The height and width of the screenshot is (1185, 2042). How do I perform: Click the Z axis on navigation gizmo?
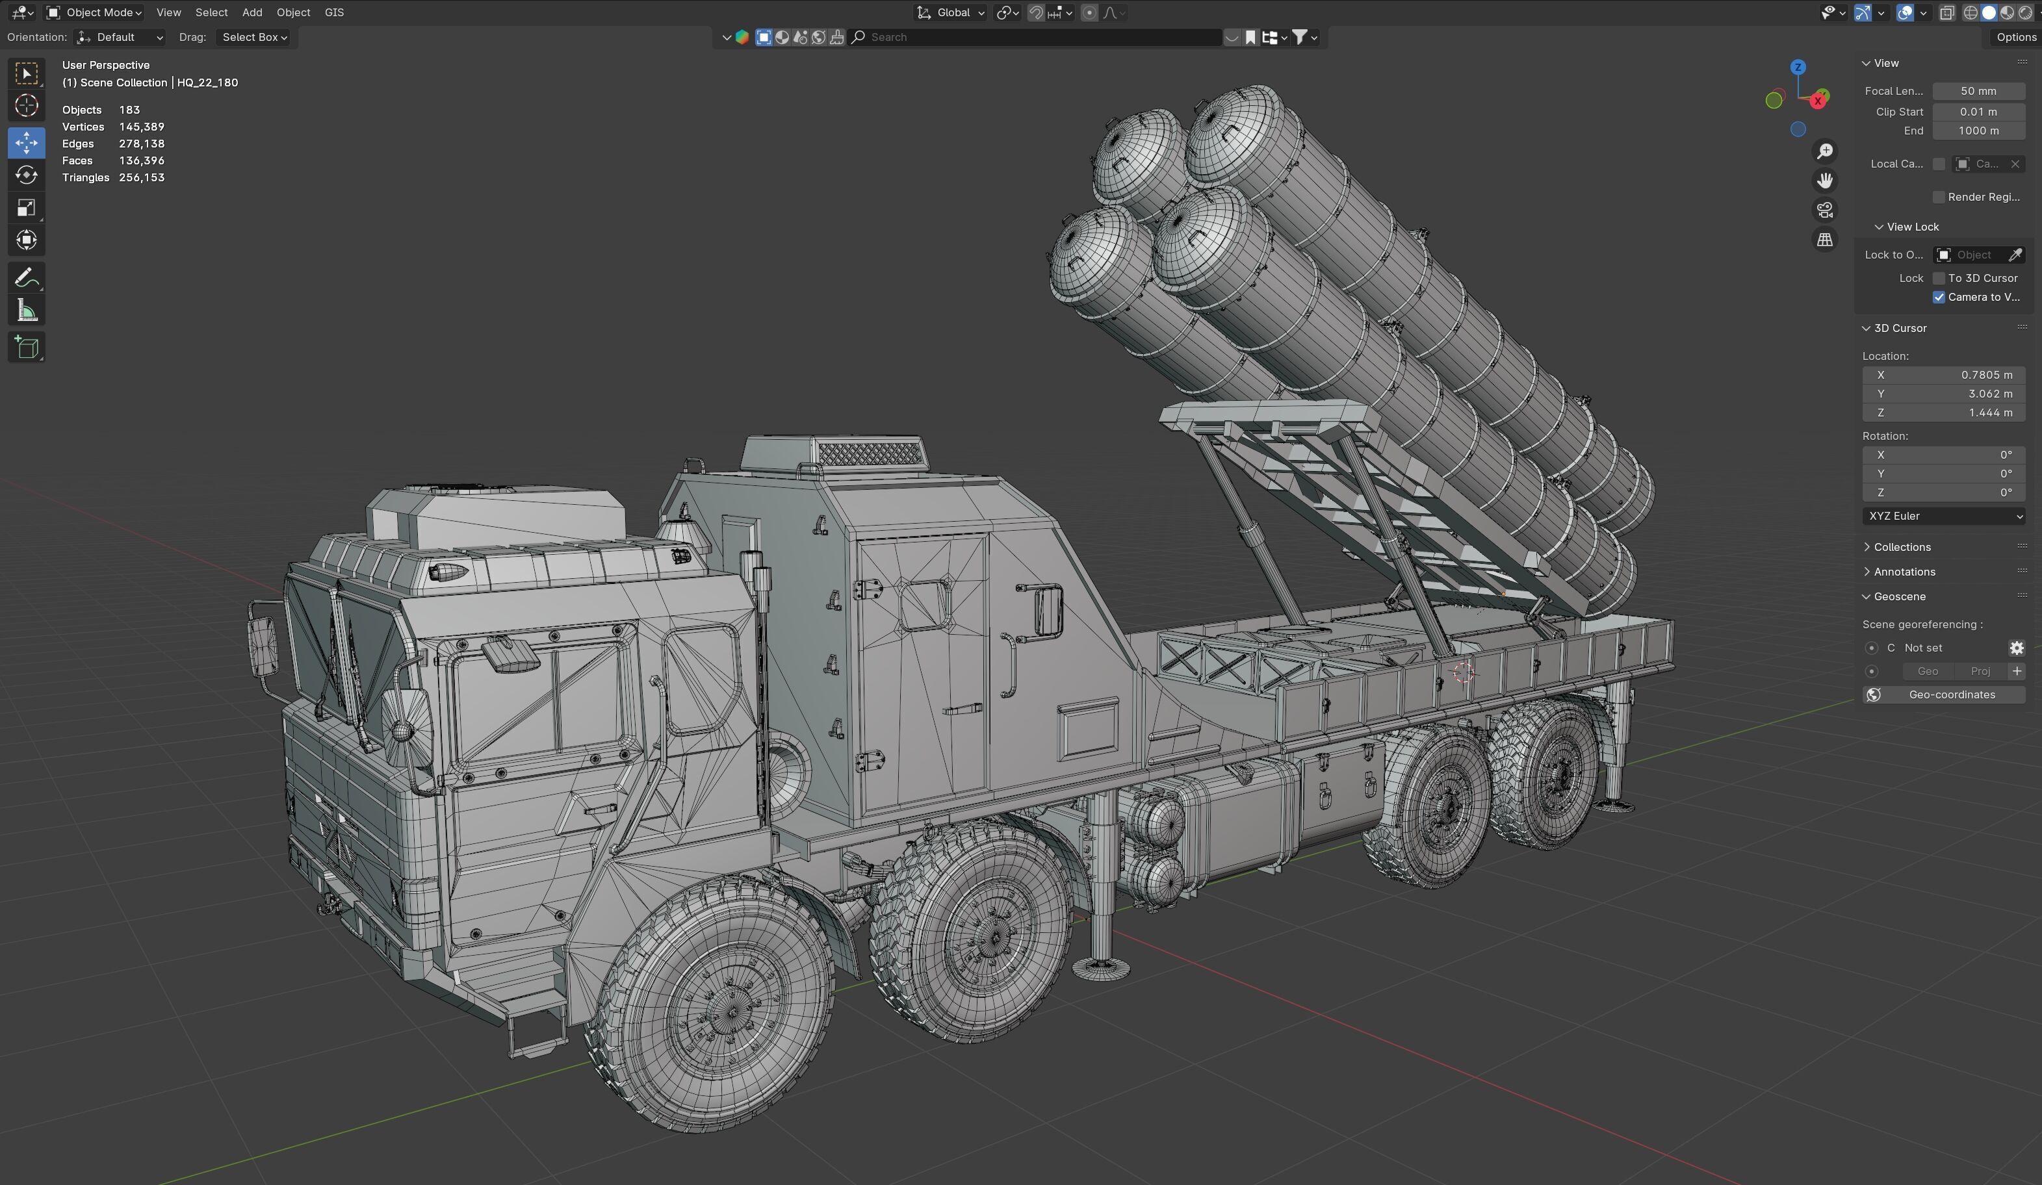1797,67
